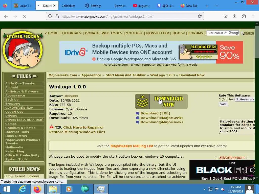Screen dimensions: 259x194
Task: Open the IDrive banner advertisement
Action: tap(151, 52)
